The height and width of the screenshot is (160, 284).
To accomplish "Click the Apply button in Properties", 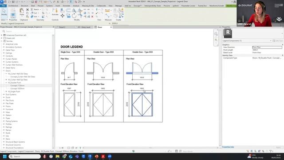I will tap(278, 148).
